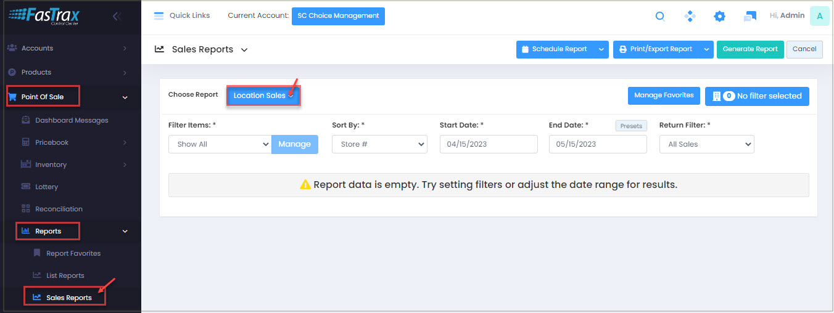Open Reconciliation in the sidebar

[59, 209]
